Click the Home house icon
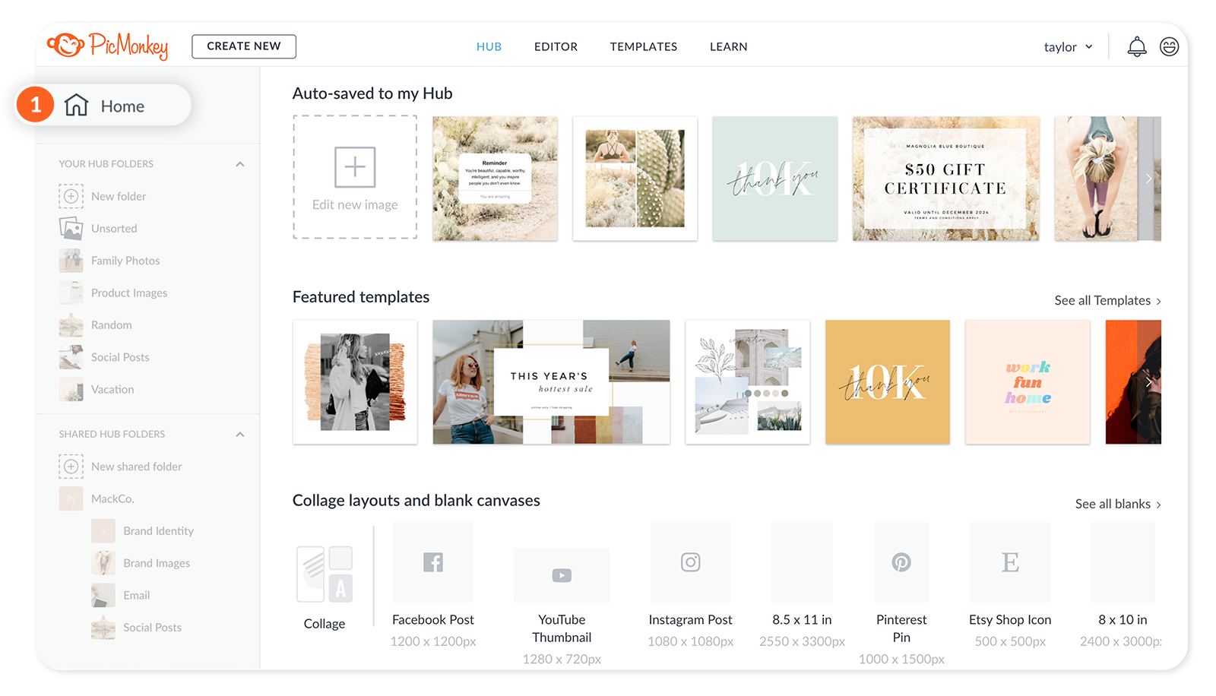This screenshot has width=1216, height=696. coord(77,105)
